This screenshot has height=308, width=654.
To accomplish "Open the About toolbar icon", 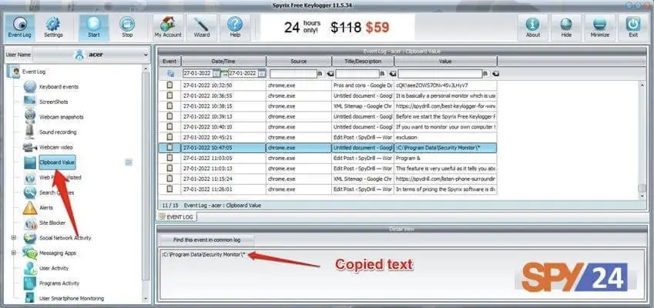I will (532, 28).
